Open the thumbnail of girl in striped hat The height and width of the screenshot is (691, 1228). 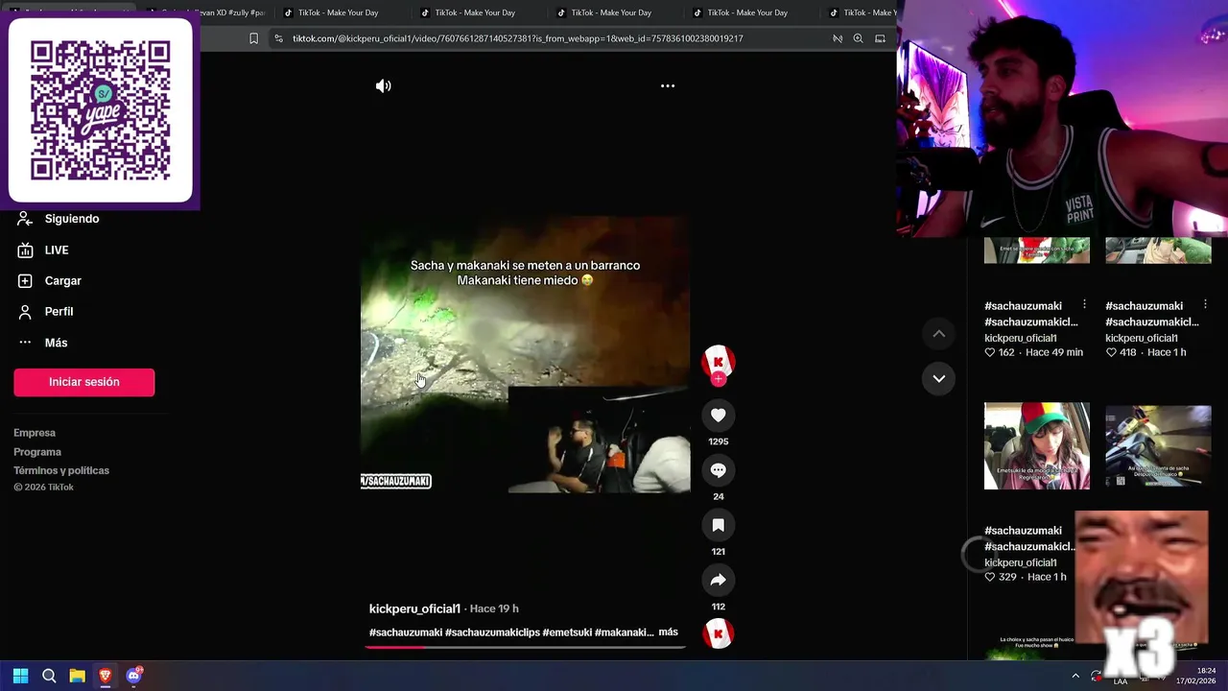(x=1037, y=445)
